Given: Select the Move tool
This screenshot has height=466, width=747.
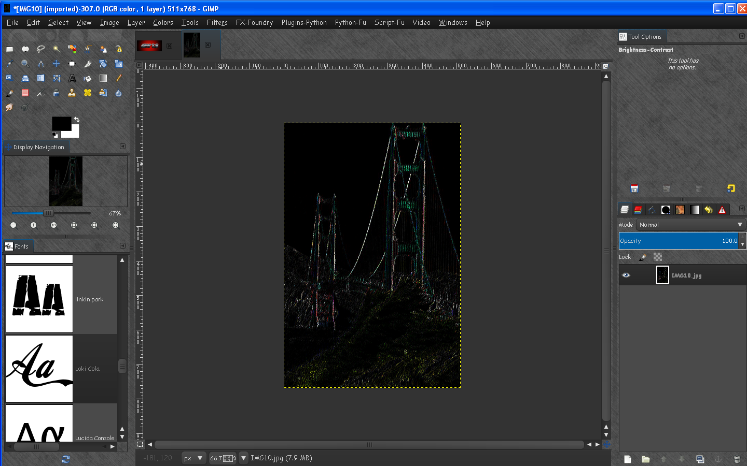Looking at the screenshot, I should coord(56,63).
